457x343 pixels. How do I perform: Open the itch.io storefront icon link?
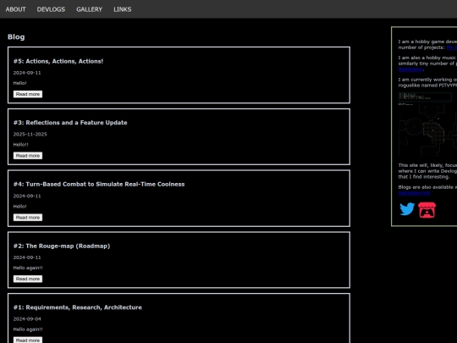pos(427,210)
